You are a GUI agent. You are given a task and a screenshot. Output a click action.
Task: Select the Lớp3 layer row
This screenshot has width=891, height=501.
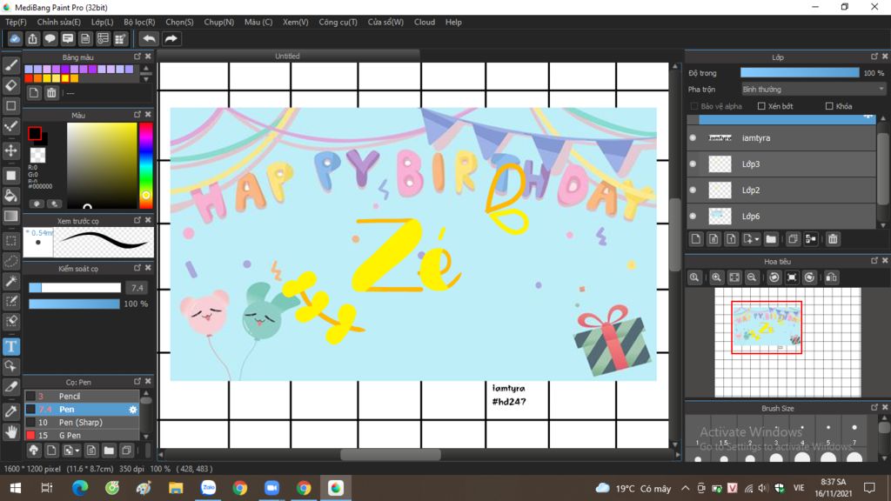[781, 164]
